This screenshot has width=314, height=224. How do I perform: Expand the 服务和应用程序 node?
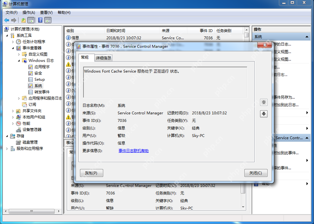pos(7,149)
